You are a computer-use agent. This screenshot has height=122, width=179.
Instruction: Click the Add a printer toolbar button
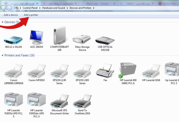(31, 15)
